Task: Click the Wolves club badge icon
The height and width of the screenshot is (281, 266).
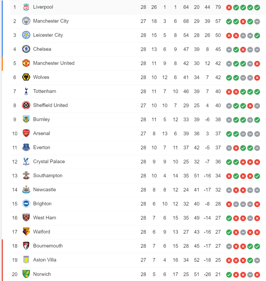Action: point(26,77)
